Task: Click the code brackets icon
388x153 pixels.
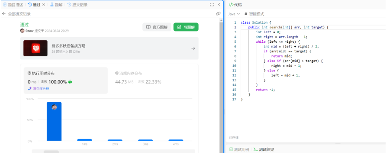Action: click(x=231, y=5)
